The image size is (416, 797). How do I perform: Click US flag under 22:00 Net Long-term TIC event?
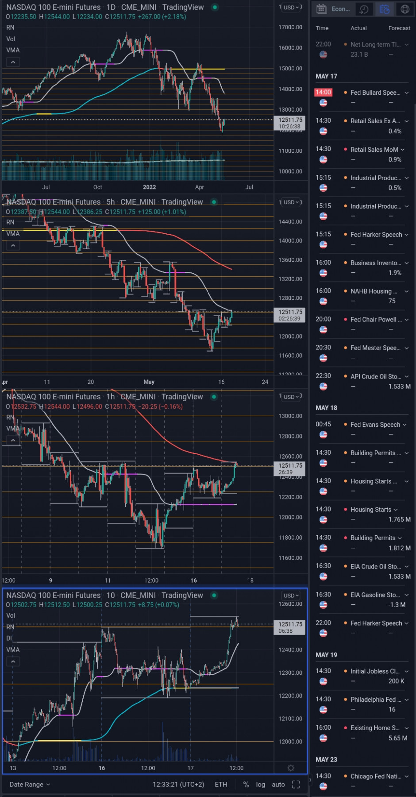(324, 54)
